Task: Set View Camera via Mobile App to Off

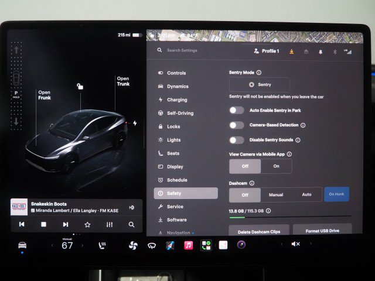Action: 245,166
